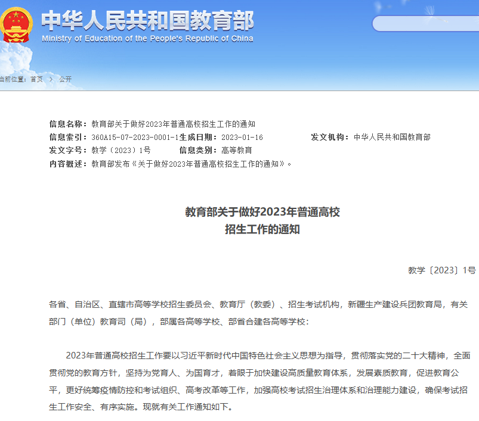Click the category value 高等教育
Image resolution: width=479 pixels, height=421 pixels.
[237, 150]
